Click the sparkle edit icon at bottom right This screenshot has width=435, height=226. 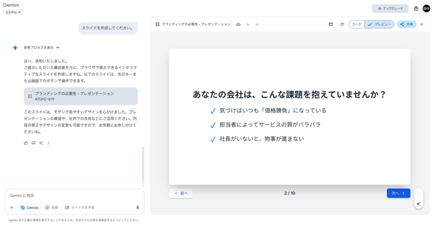coord(418,203)
